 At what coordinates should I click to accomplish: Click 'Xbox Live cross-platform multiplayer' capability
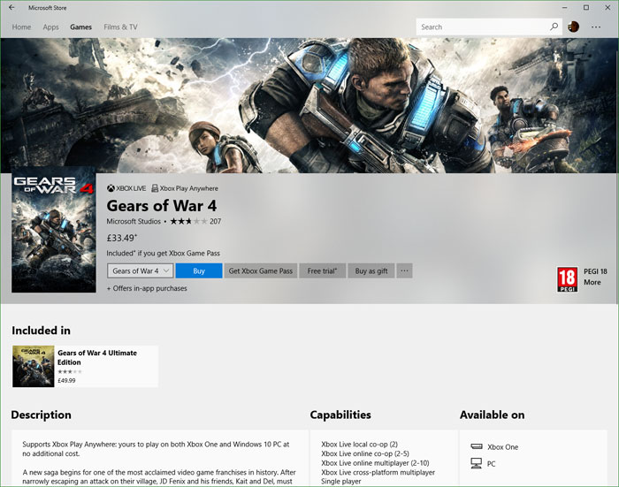tap(378, 472)
